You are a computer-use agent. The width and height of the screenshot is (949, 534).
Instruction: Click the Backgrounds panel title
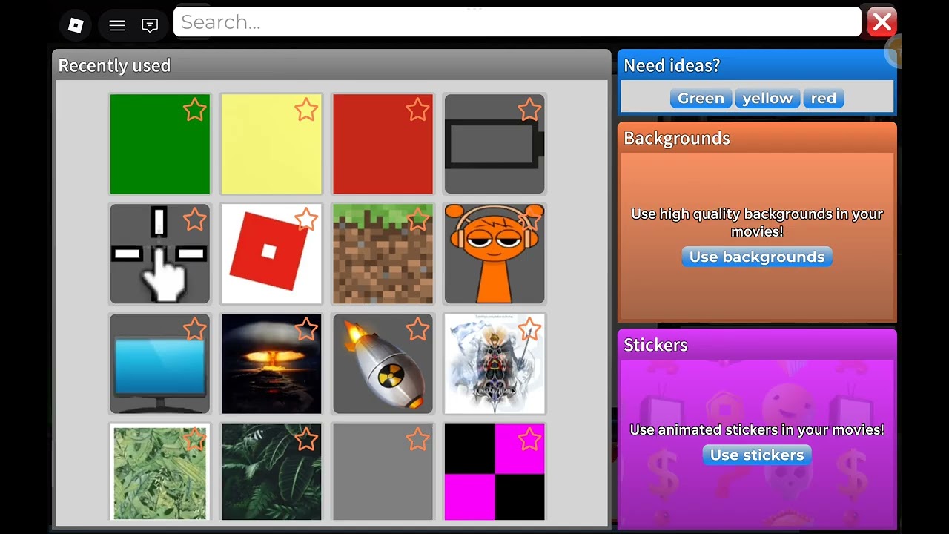[x=677, y=138]
